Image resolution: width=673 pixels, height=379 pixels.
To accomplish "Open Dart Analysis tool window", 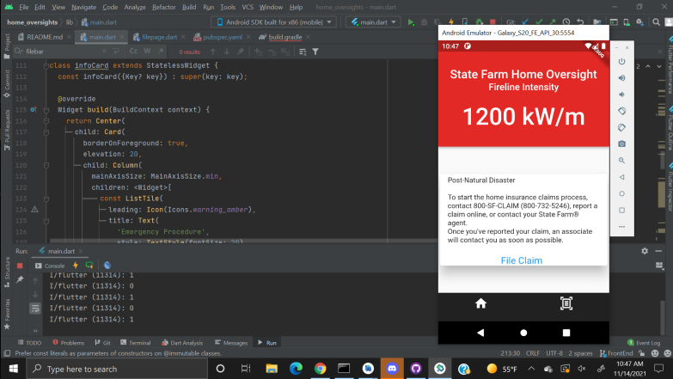I will point(182,343).
